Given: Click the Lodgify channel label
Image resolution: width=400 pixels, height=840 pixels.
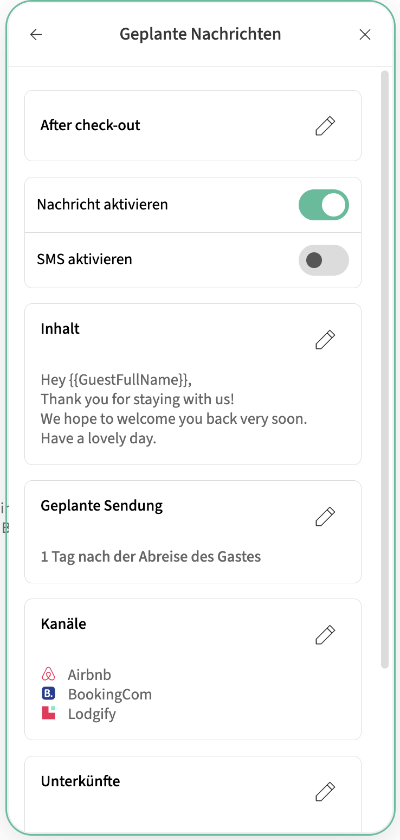Looking at the screenshot, I should tap(92, 714).
